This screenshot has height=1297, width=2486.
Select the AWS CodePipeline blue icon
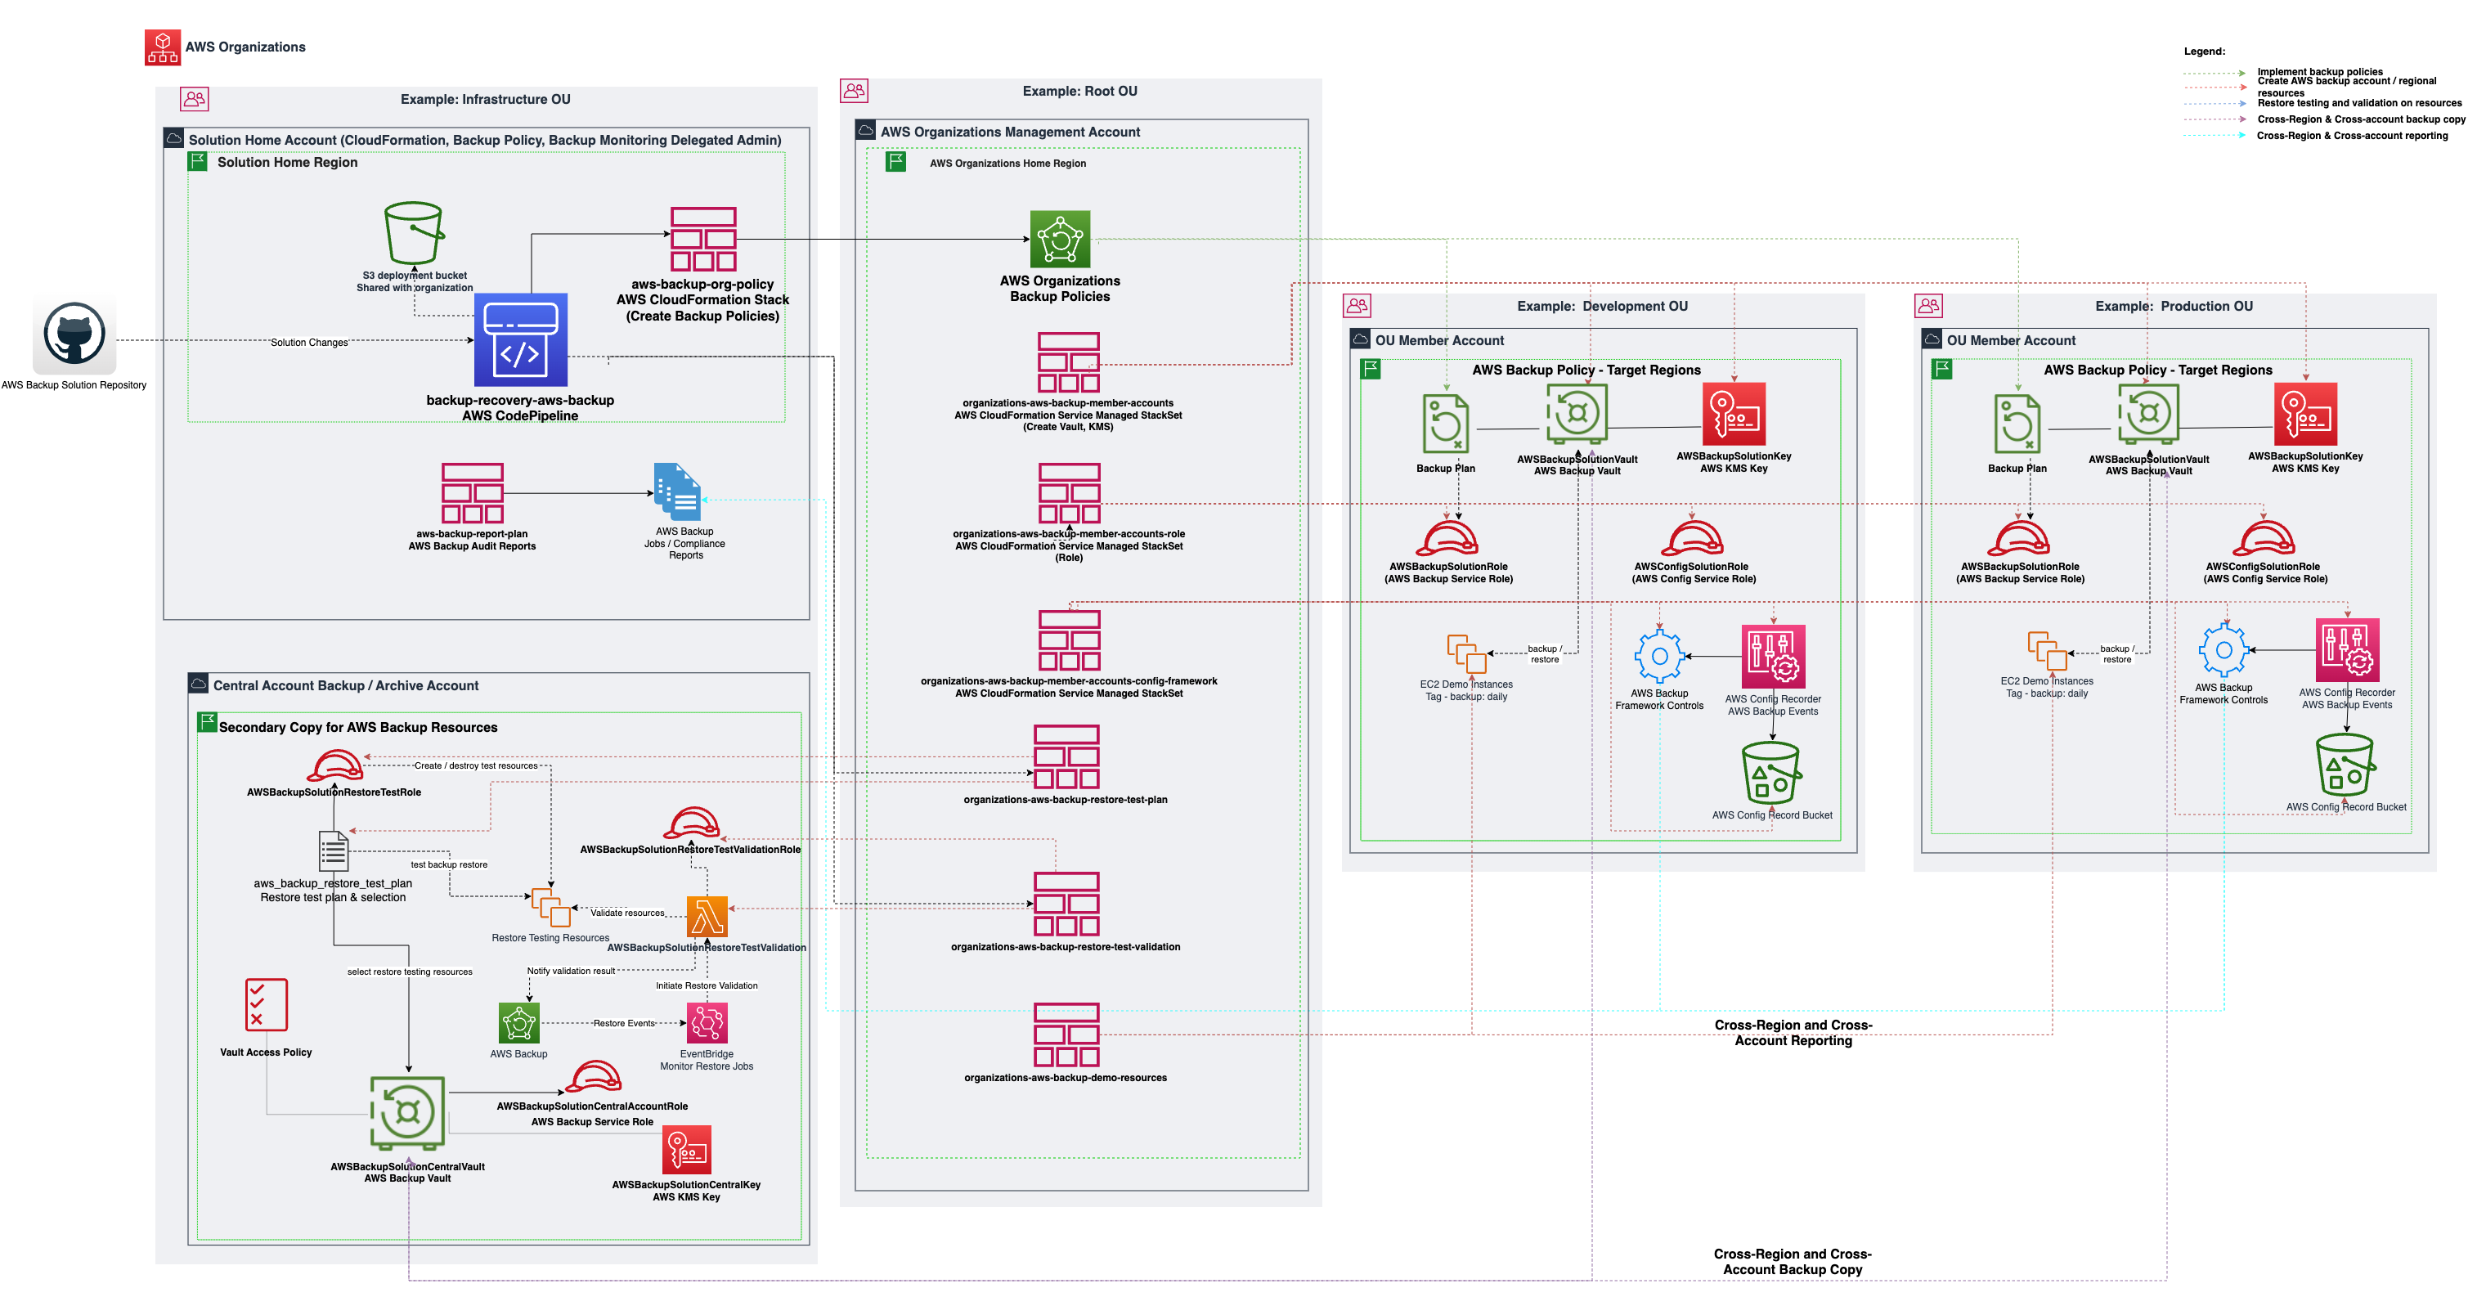click(x=520, y=339)
